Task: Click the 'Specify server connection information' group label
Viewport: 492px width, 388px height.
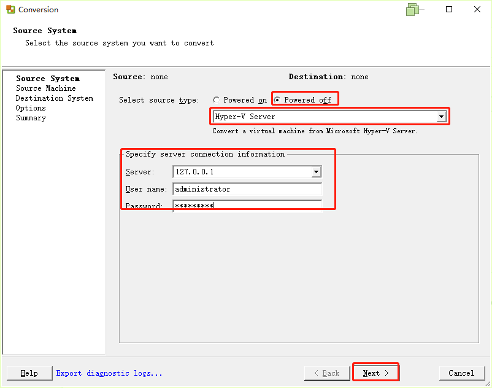Action: [x=206, y=154]
